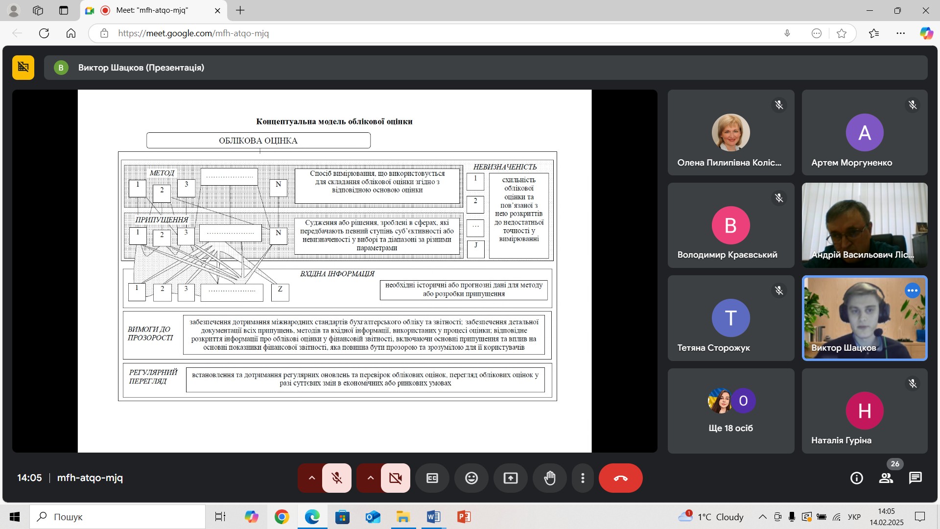Open options on Виктор Шацков video tile
Viewport: 940px width, 529px height.
(912, 290)
